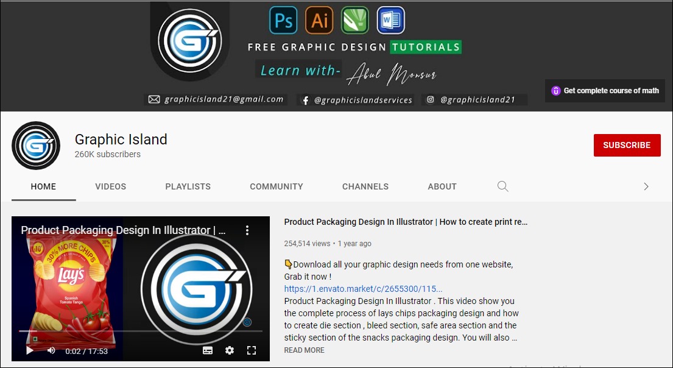The height and width of the screenshot is (368, 673).
Task: Mute the video volume speaker icon
Action: [x=51, y=350]
